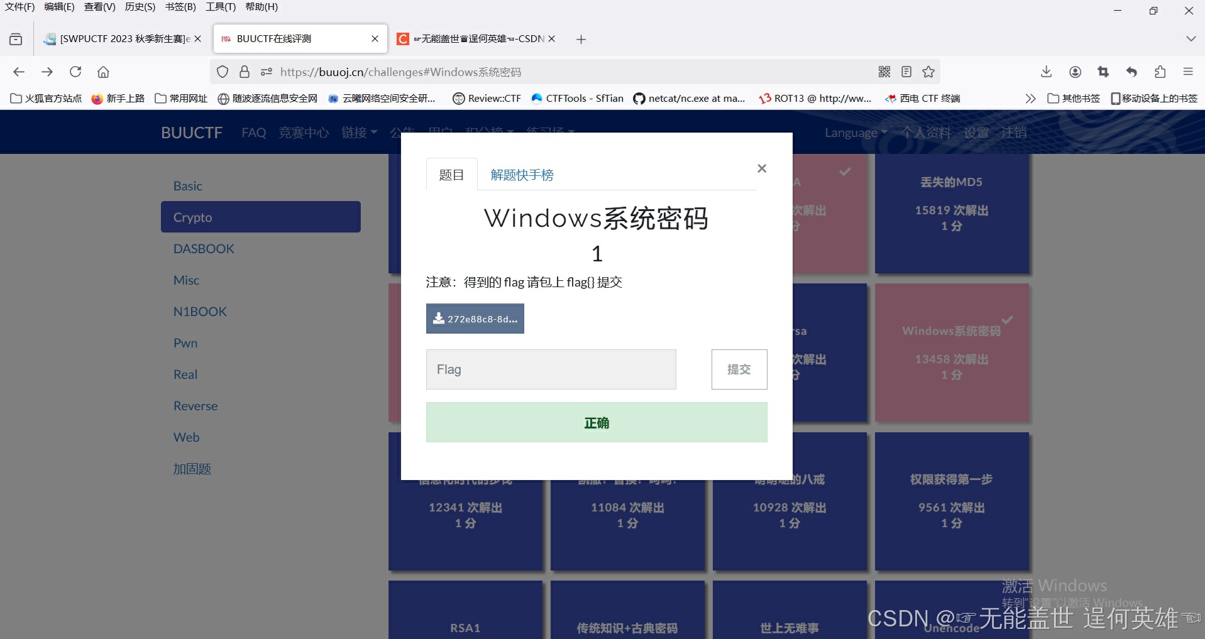Go forward with the browser forward arrow
This screenshot has width=1205, height=639.
click(x=47, y=72)
